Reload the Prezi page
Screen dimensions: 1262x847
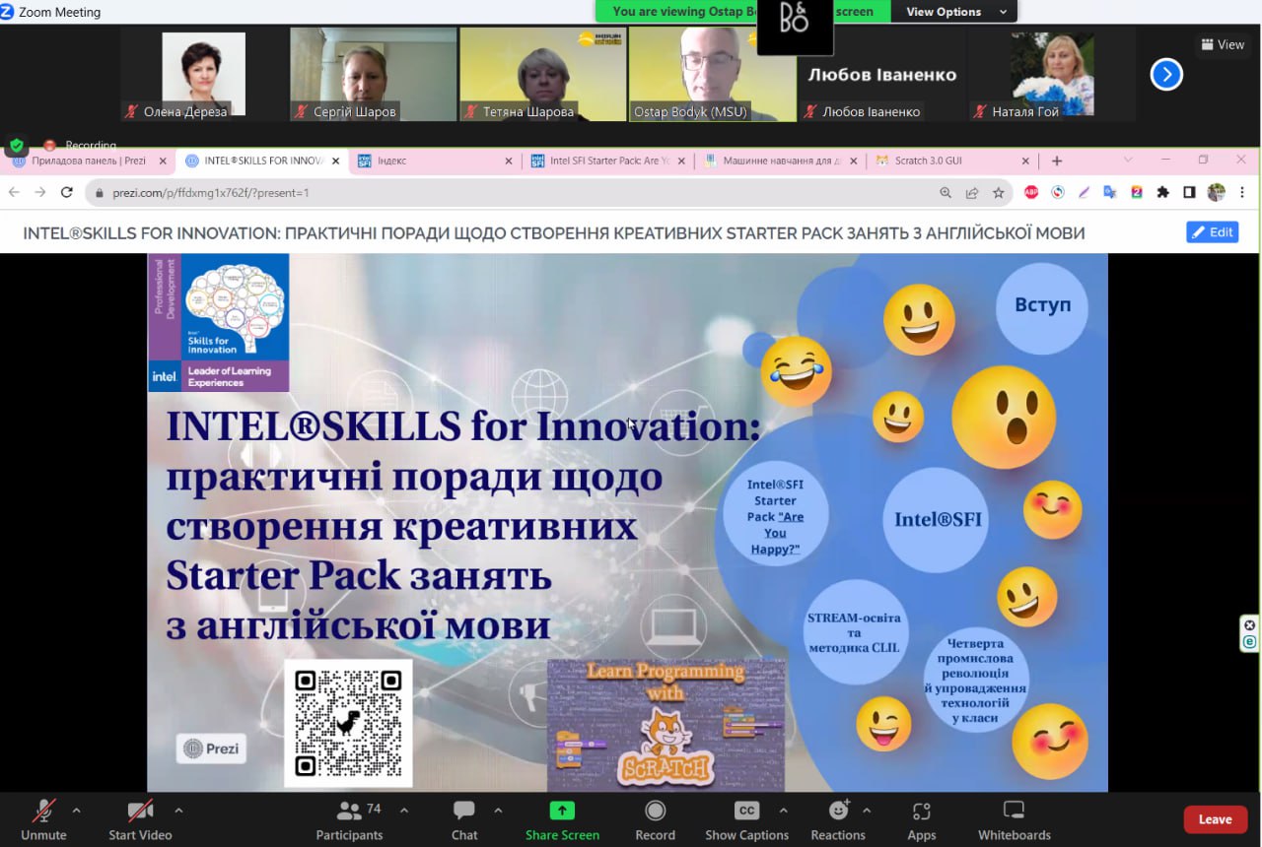(x=67, y=192)
